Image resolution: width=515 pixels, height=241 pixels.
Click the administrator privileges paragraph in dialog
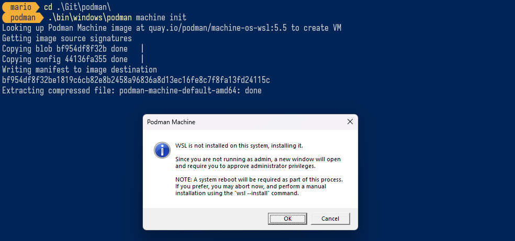point(253,162)
